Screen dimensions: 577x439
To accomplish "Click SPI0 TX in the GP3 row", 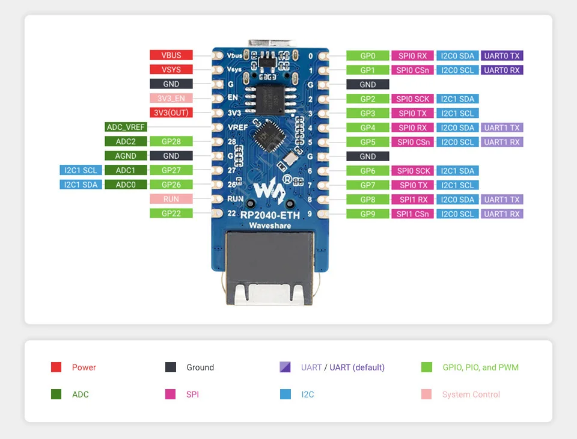I will [412, 113].
